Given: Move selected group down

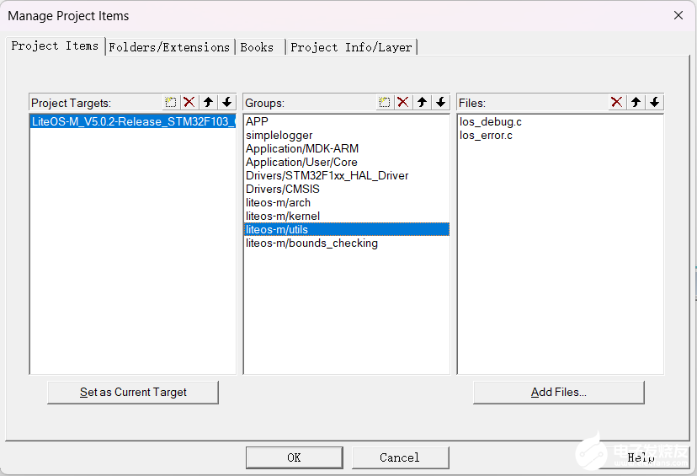Looking at the screenshot, I should tap(440, 102).
